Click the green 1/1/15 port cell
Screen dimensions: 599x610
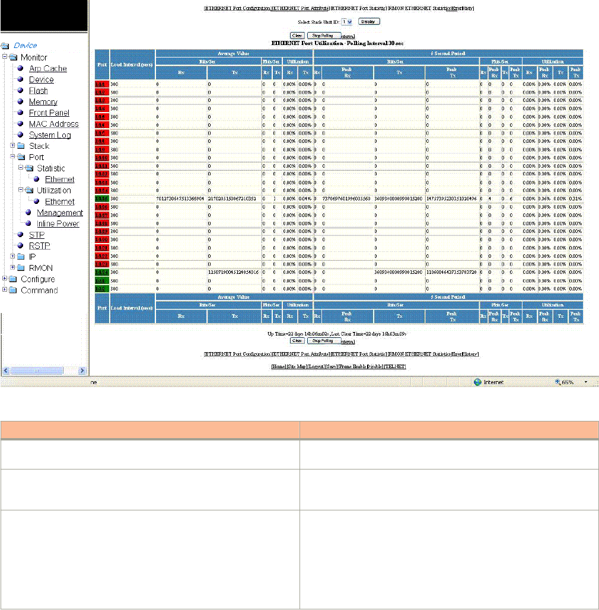pos(102,199)
